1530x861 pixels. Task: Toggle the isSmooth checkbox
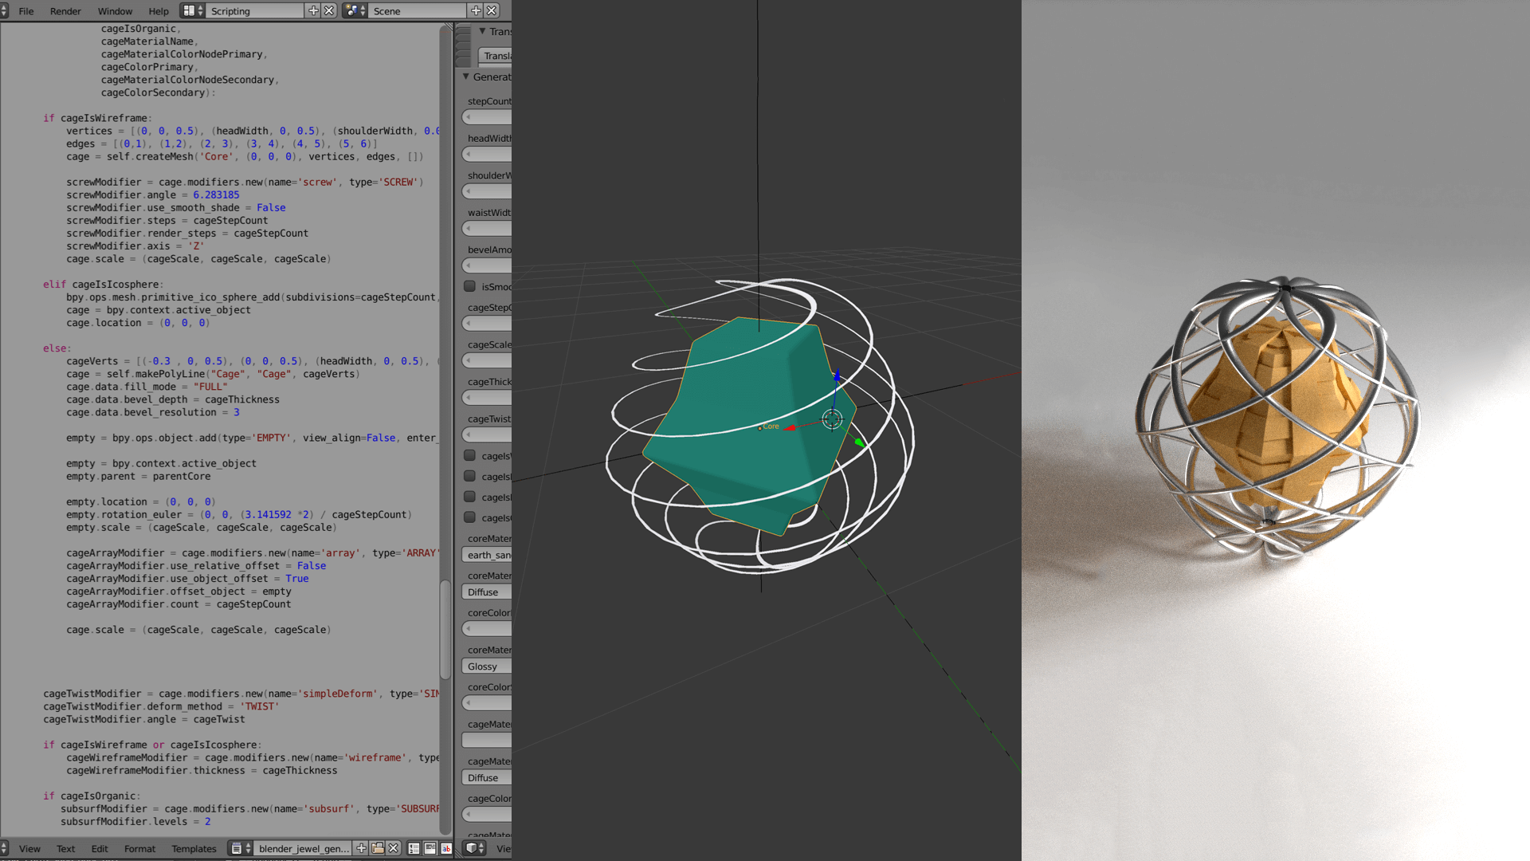click(469, 286)
